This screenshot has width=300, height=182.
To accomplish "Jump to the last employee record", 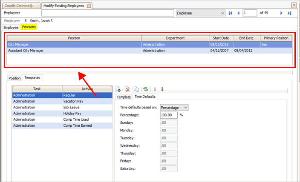I will pyautogui.click(x=289, y=13).
